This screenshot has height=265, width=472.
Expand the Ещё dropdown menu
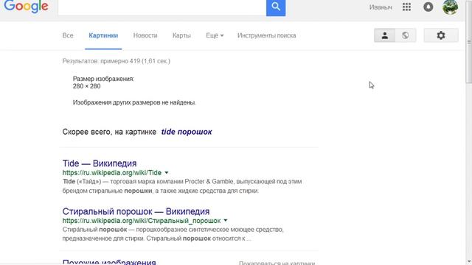215,35
